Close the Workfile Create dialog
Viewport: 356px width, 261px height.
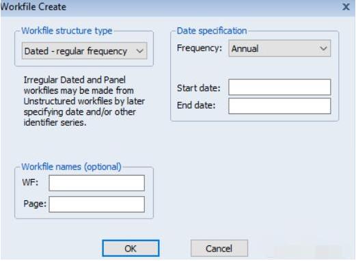click(346, 7)
